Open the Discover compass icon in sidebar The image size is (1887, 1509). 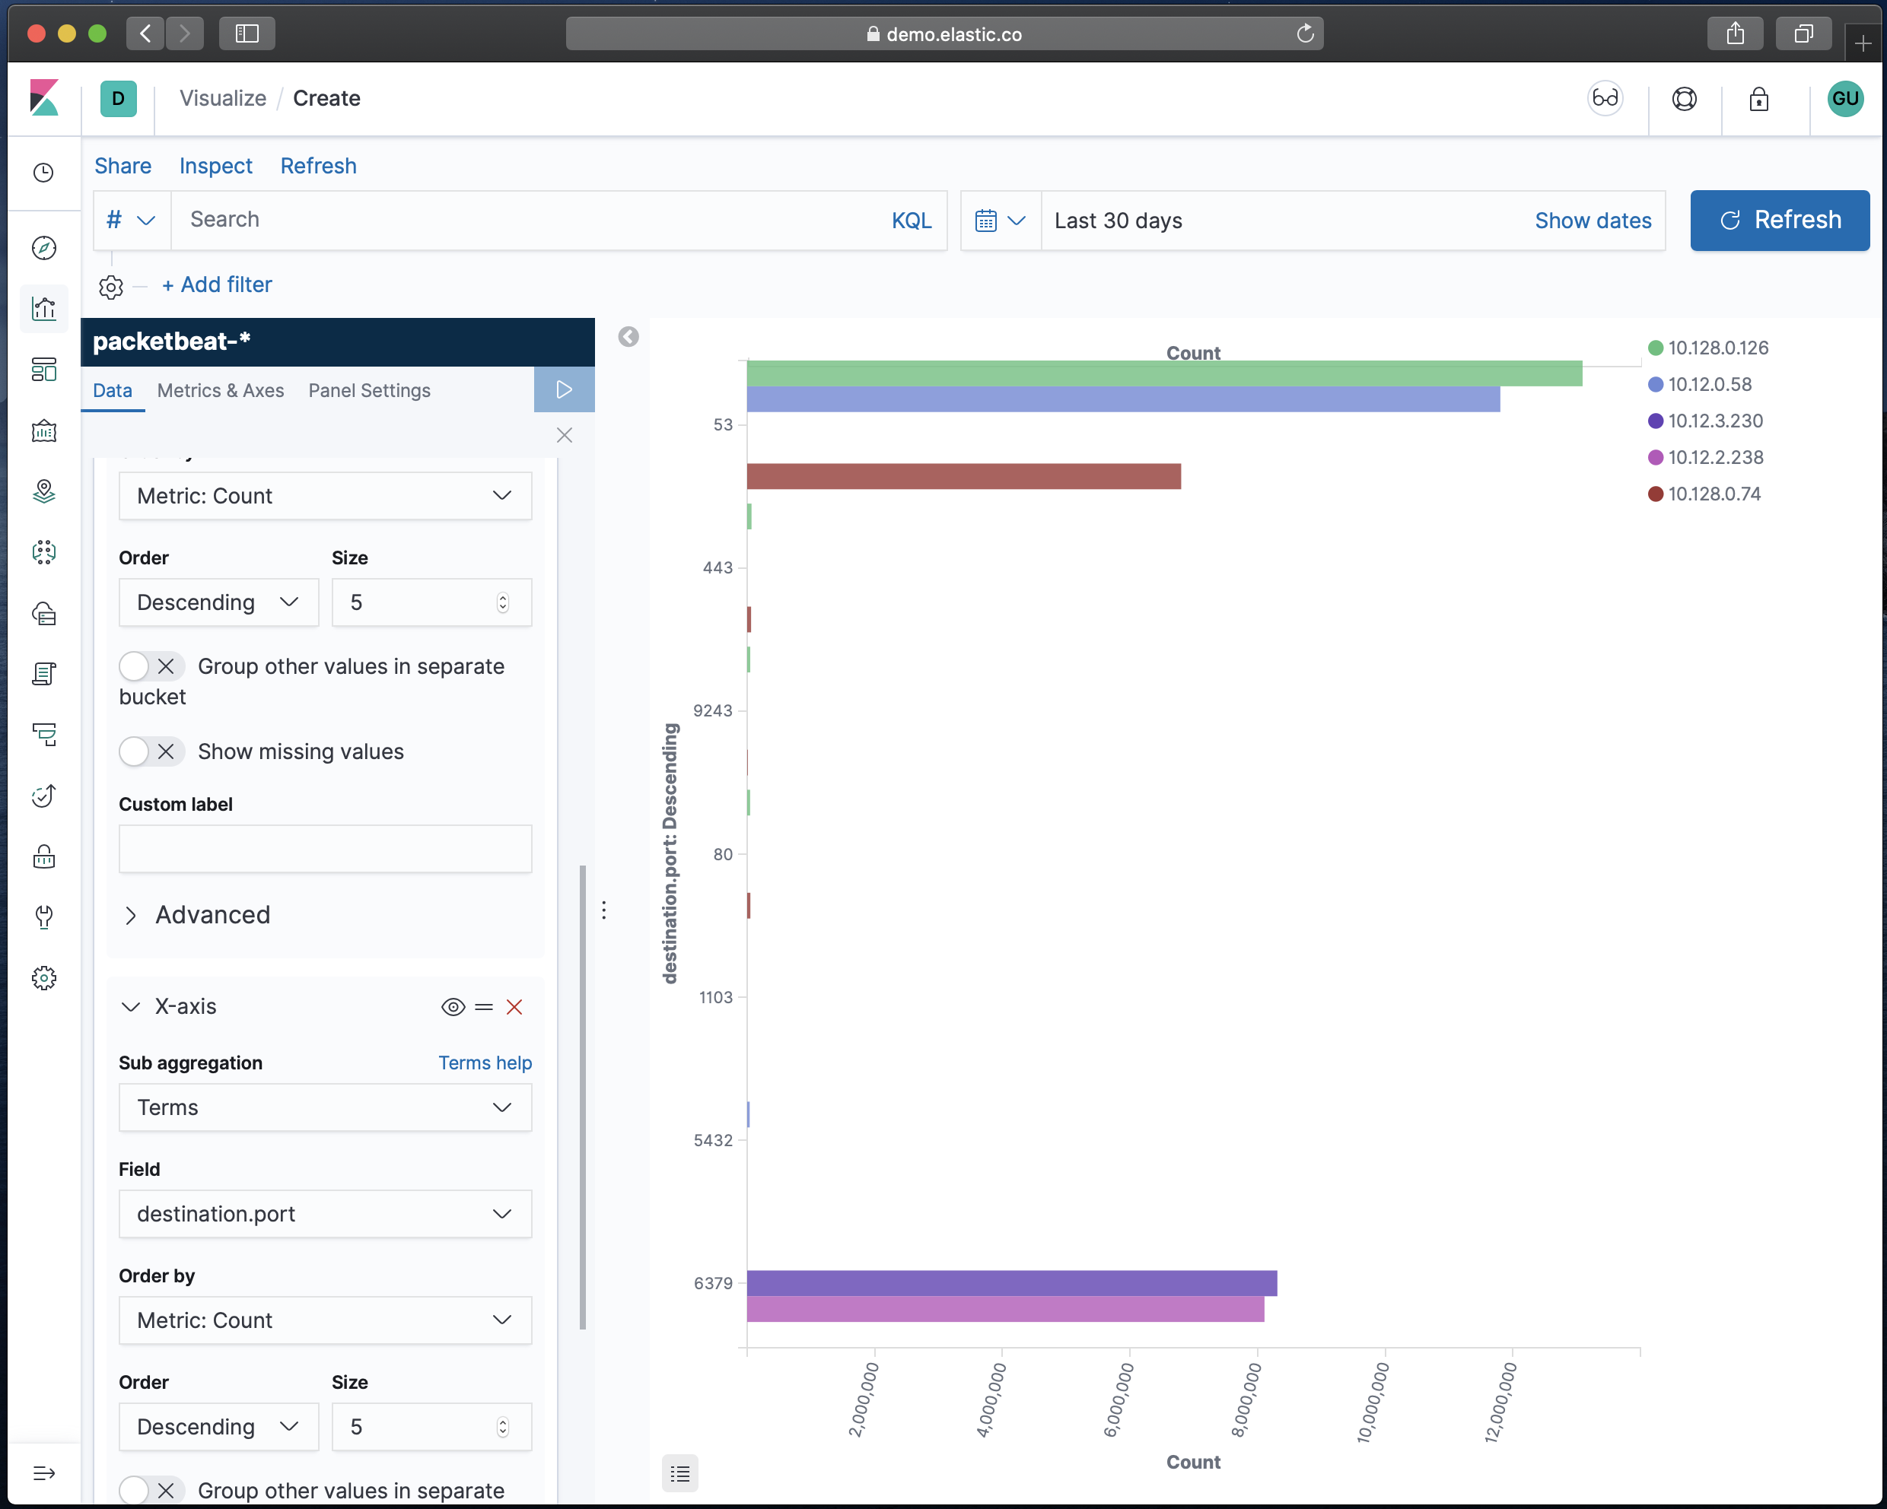tap(44, 249)
